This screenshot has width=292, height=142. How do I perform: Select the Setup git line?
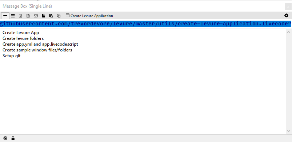tap(11, 56)
